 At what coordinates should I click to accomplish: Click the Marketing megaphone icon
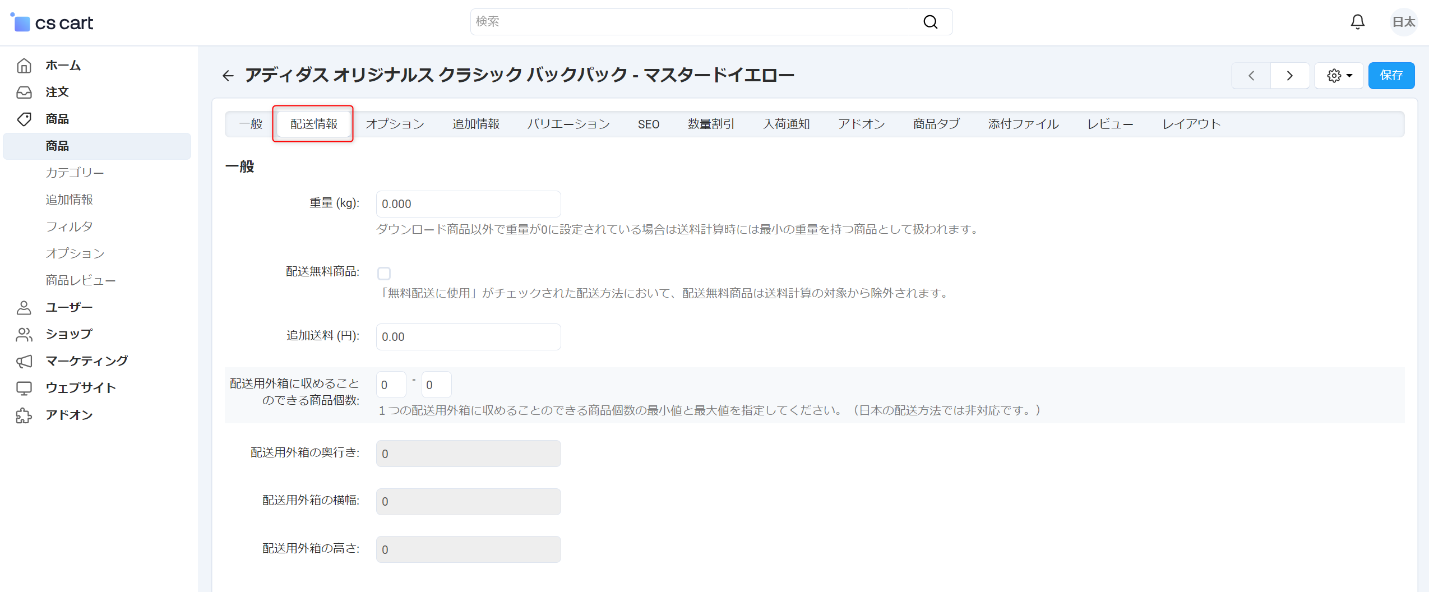[24, 361]
